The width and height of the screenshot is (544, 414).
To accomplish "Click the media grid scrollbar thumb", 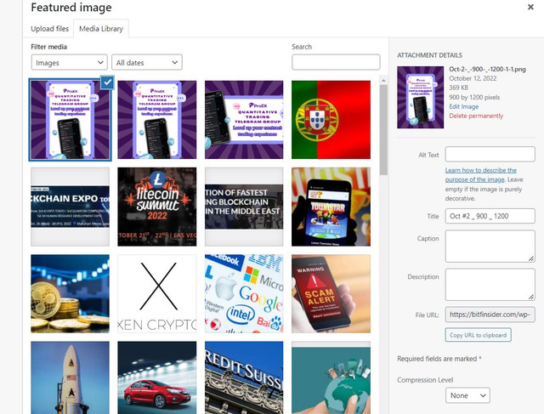I will (383, 130).
